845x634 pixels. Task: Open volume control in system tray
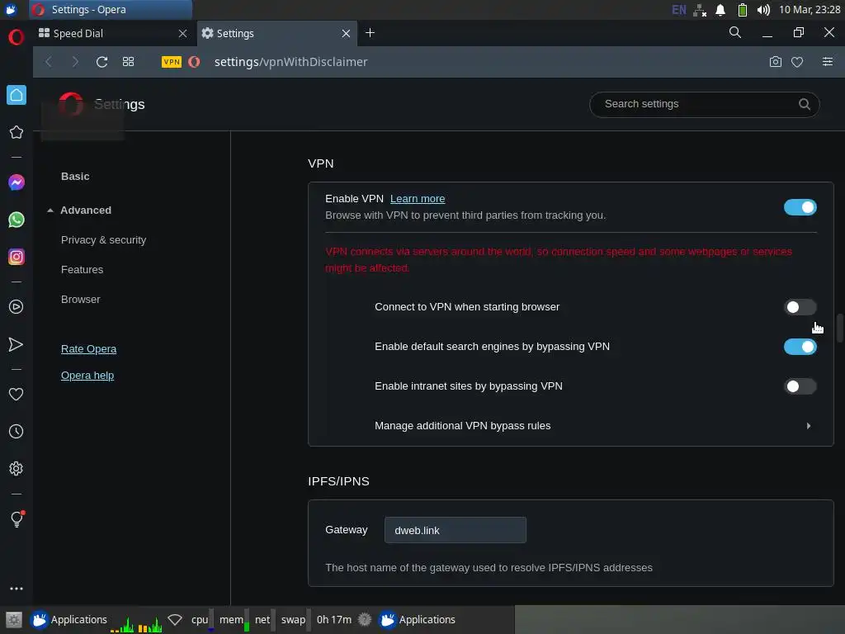[x=763, y=10]
